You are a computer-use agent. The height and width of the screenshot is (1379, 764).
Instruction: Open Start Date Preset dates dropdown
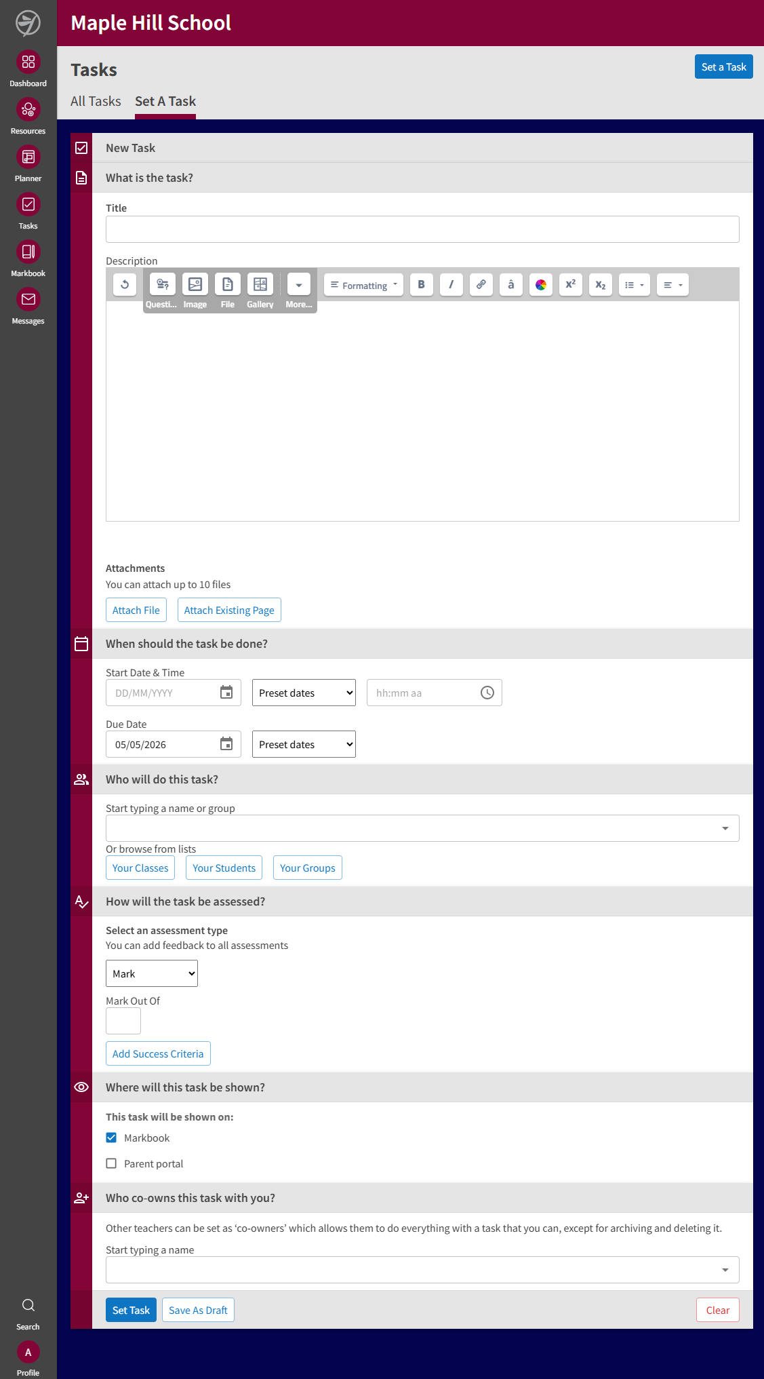click(x=304, y=693)
